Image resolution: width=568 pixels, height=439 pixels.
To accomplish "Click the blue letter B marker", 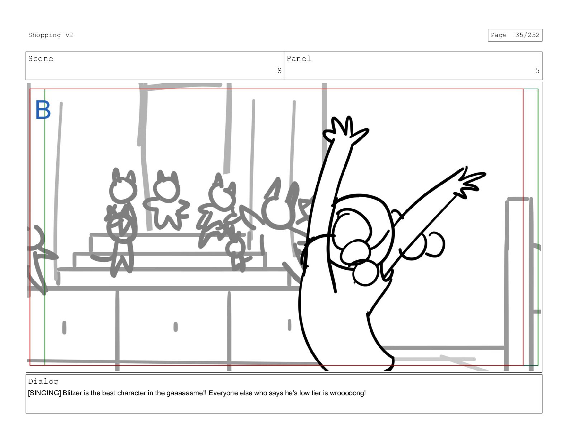I will tap(43, 110).
